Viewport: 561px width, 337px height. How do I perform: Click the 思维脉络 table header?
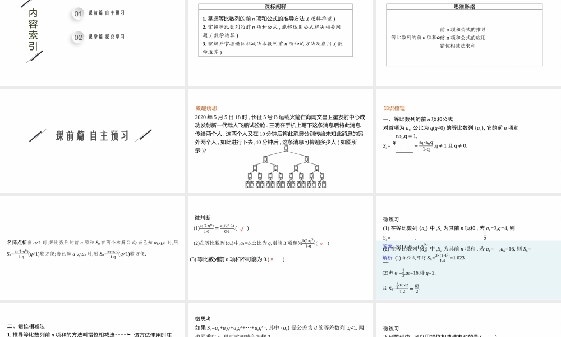464,7
